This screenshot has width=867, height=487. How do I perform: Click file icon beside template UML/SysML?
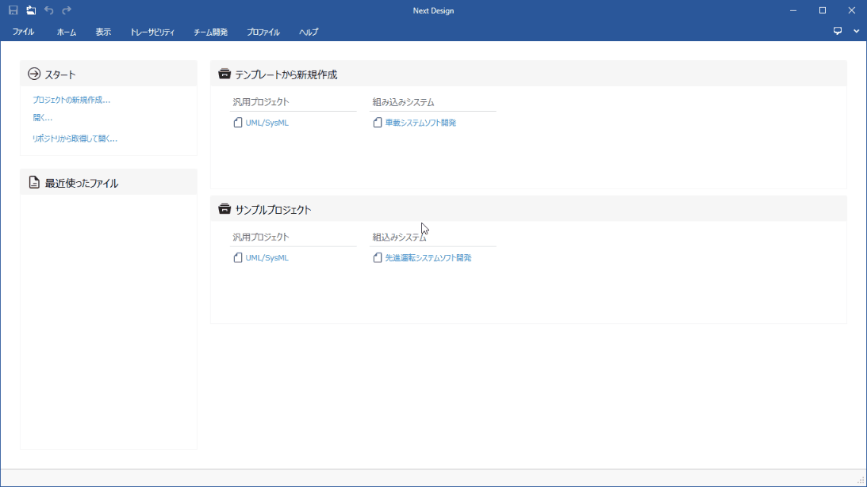(238, 123)
